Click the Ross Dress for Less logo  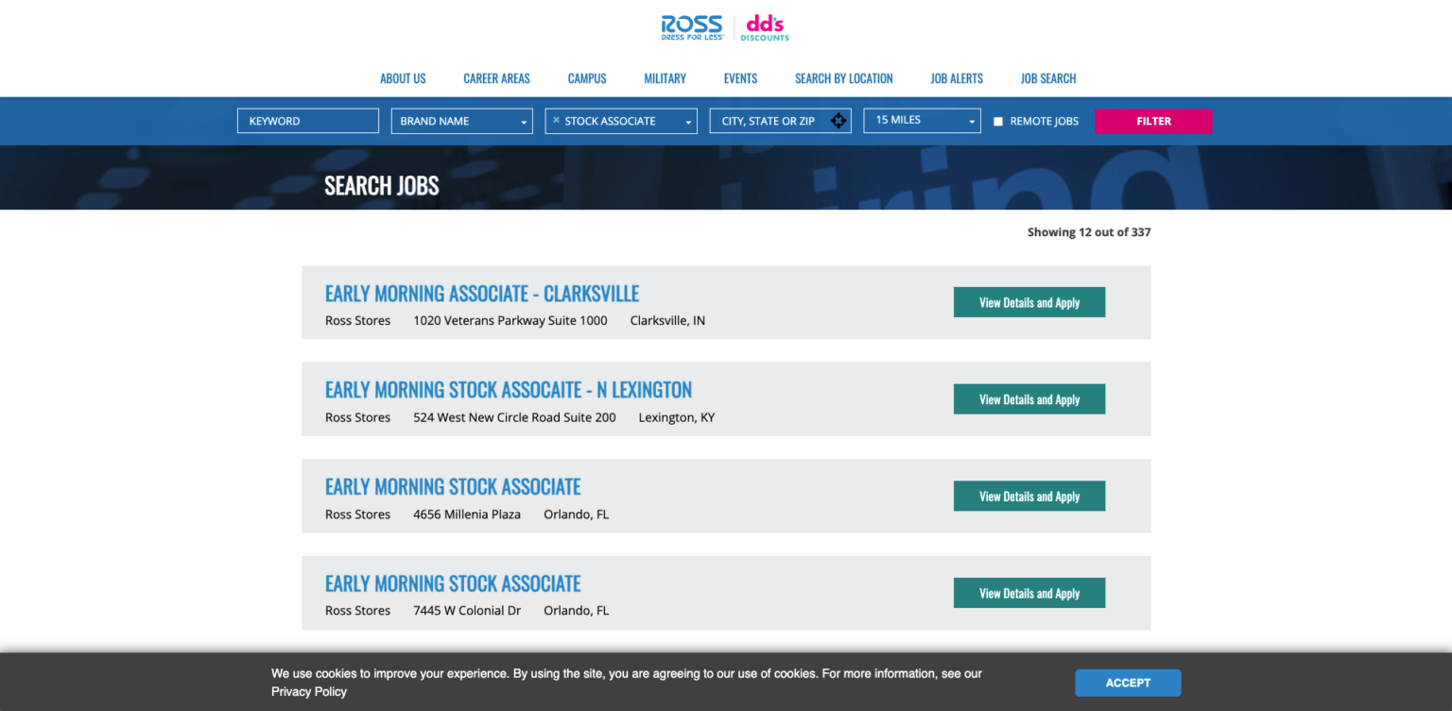pyautogui.click(x=691, y=27)
